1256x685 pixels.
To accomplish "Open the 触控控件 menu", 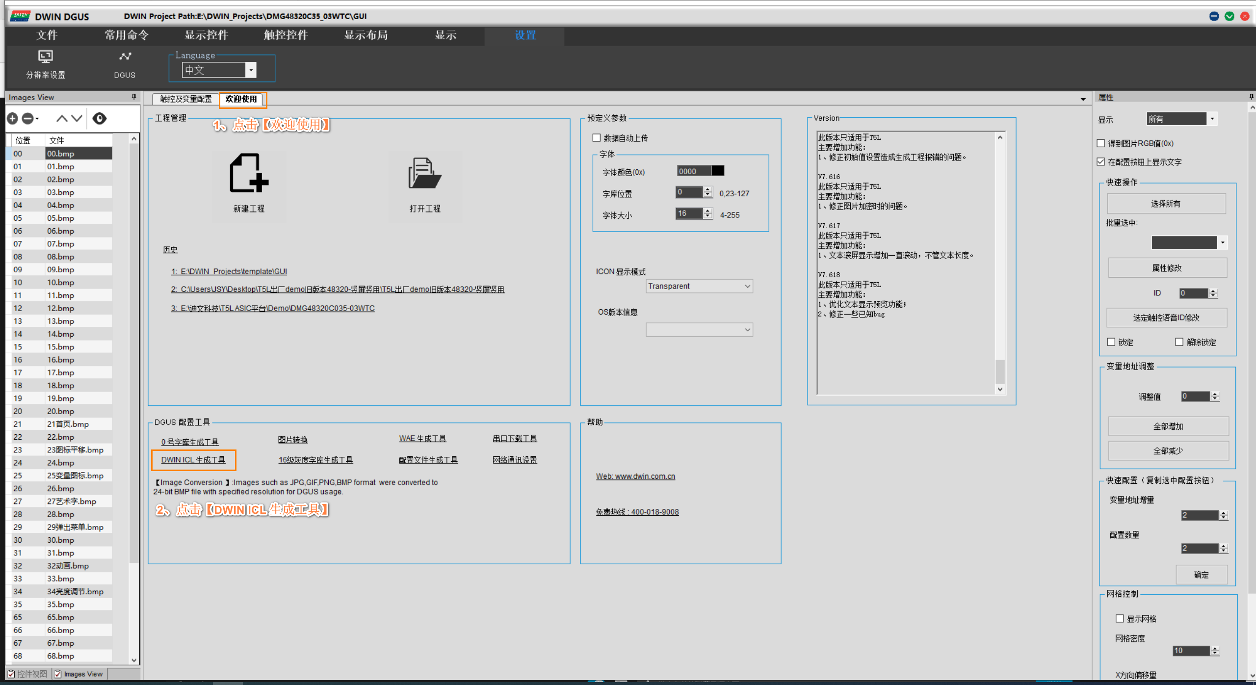I will click(x=286, y=35).
